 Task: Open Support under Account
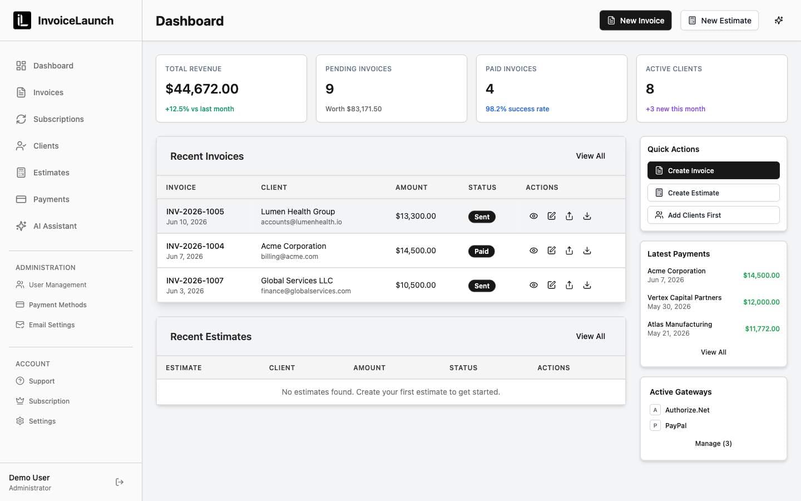(x=71, y=381)
